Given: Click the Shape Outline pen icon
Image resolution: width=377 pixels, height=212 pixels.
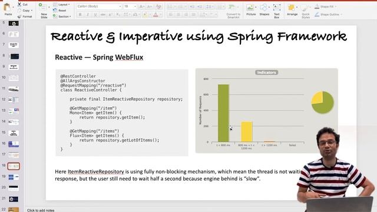Looking at the screenshot, I should [317, 14].
